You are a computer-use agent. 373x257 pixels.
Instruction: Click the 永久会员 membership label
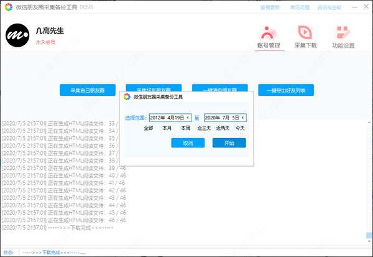(x=45, y=42)
